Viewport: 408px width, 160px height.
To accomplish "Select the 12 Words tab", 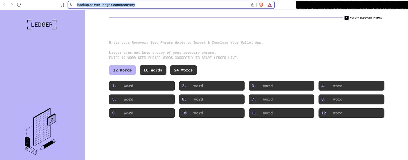I will tap(122, 70).
